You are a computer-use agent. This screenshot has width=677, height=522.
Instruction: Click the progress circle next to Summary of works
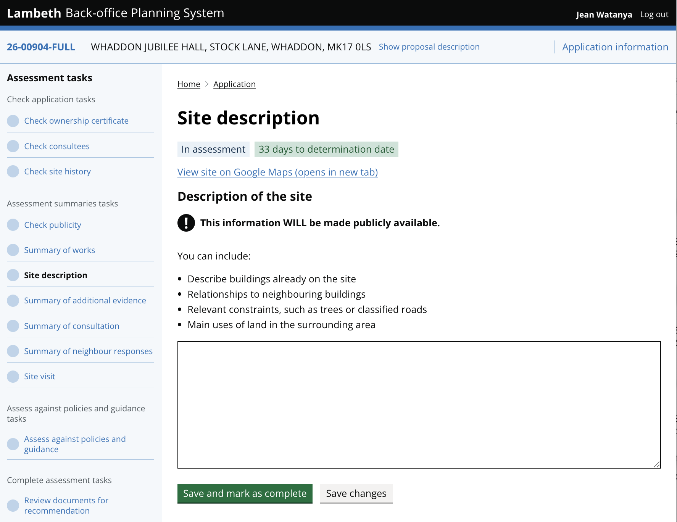(x=13, y=250)
